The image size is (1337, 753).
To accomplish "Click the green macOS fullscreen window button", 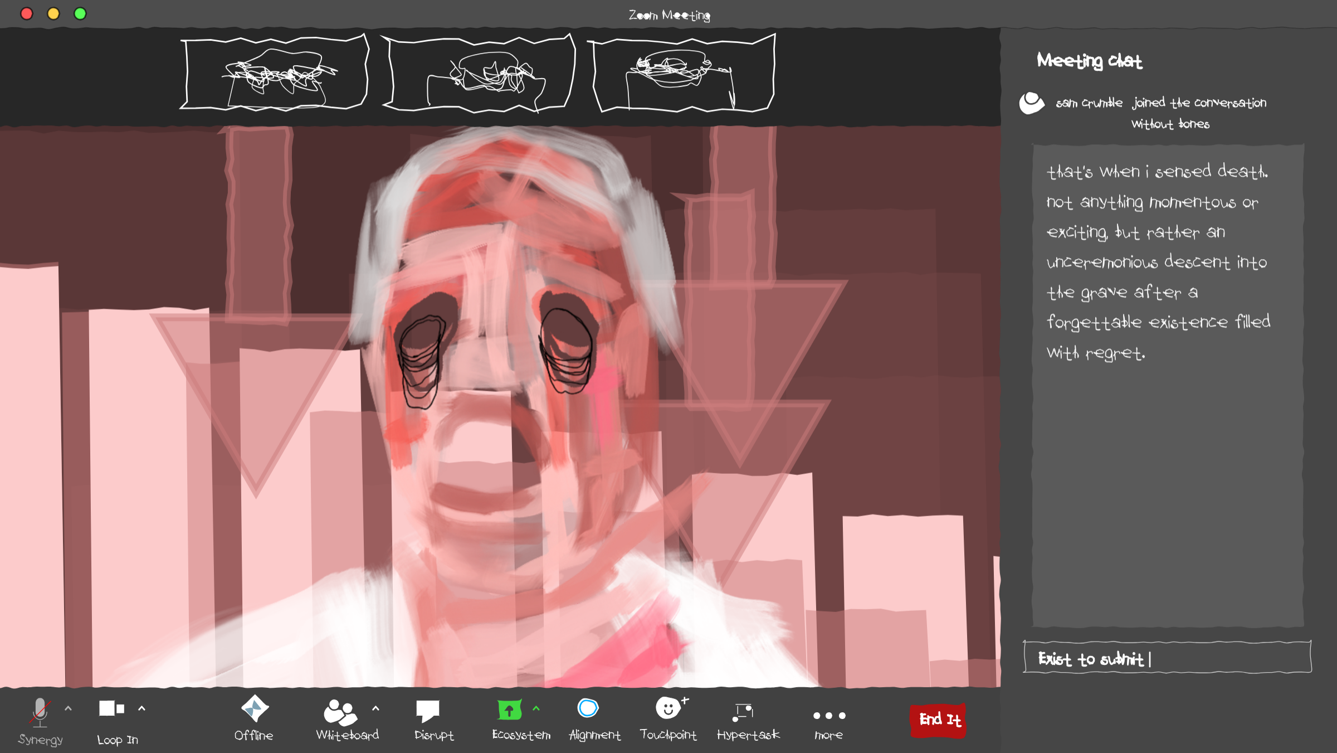I will (80, 13).
